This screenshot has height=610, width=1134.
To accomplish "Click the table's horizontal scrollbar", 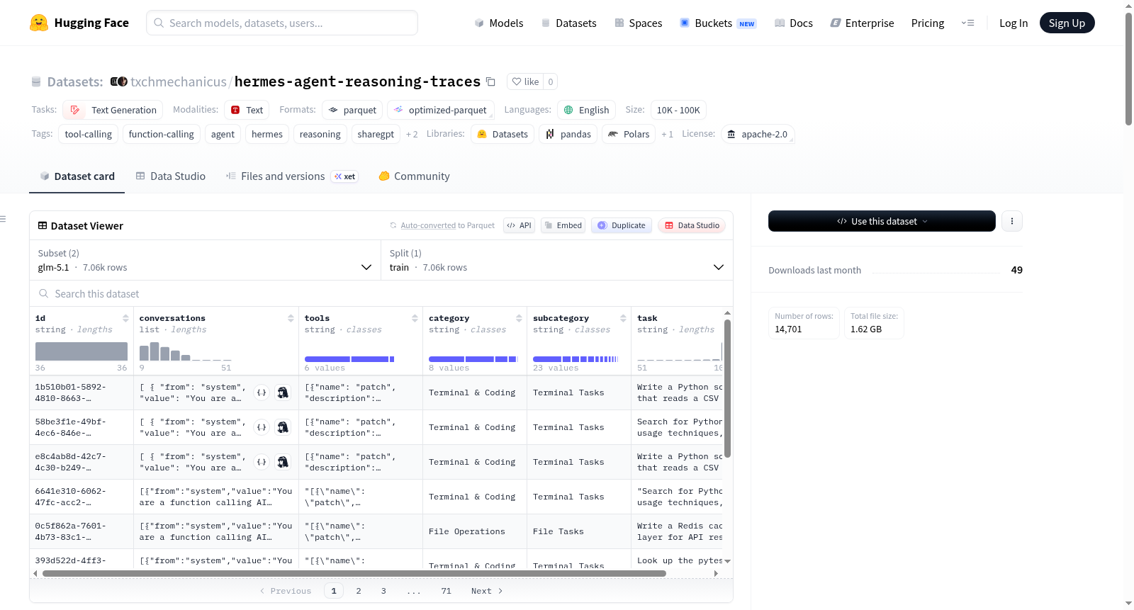I will point(354,573).
